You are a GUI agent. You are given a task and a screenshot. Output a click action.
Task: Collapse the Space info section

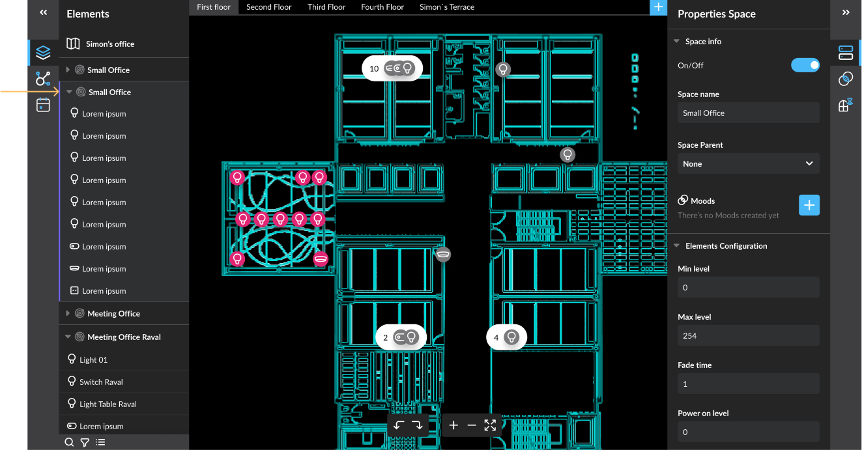pyautogui.click(x=678, y=41)
